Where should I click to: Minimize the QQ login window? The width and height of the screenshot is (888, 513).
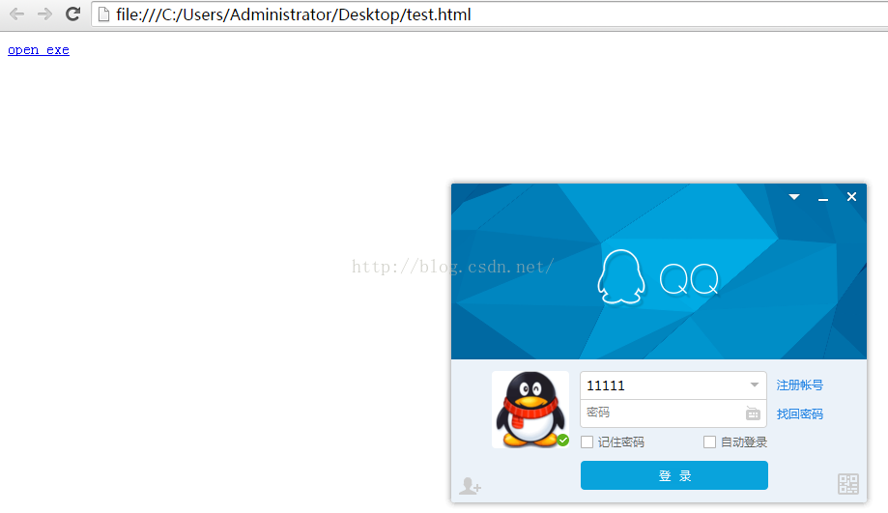pyautogui.click(x=823, y=199)
